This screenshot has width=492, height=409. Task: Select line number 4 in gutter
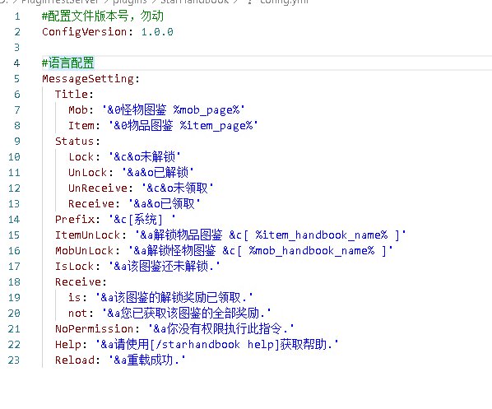(x=16, y=63)
